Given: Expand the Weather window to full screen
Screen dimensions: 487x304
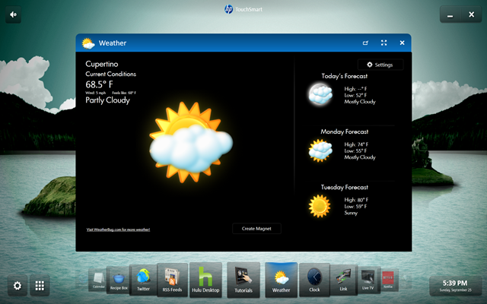Looking at the screenshot, I should 384,43.
